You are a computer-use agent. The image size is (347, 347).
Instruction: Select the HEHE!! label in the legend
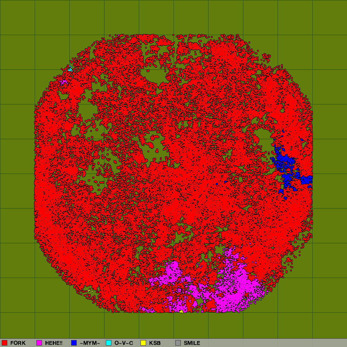(54, 343)
